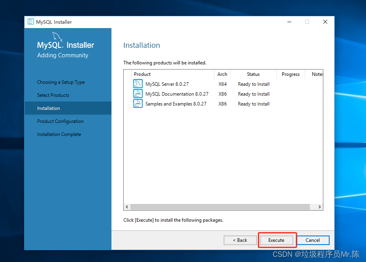Viewport: 366px width, 262px height.
Task: Click the Samples and Examples product icon
Action: coord(138,104)
